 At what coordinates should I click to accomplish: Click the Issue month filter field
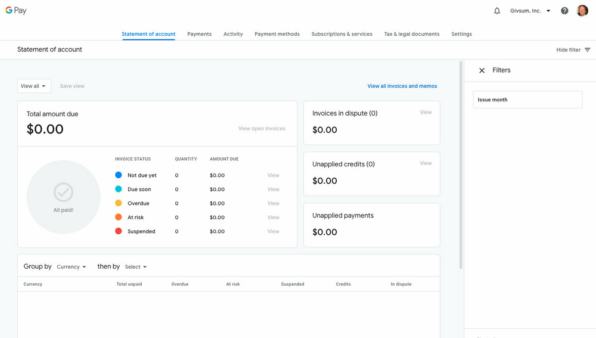pos(527,100)
